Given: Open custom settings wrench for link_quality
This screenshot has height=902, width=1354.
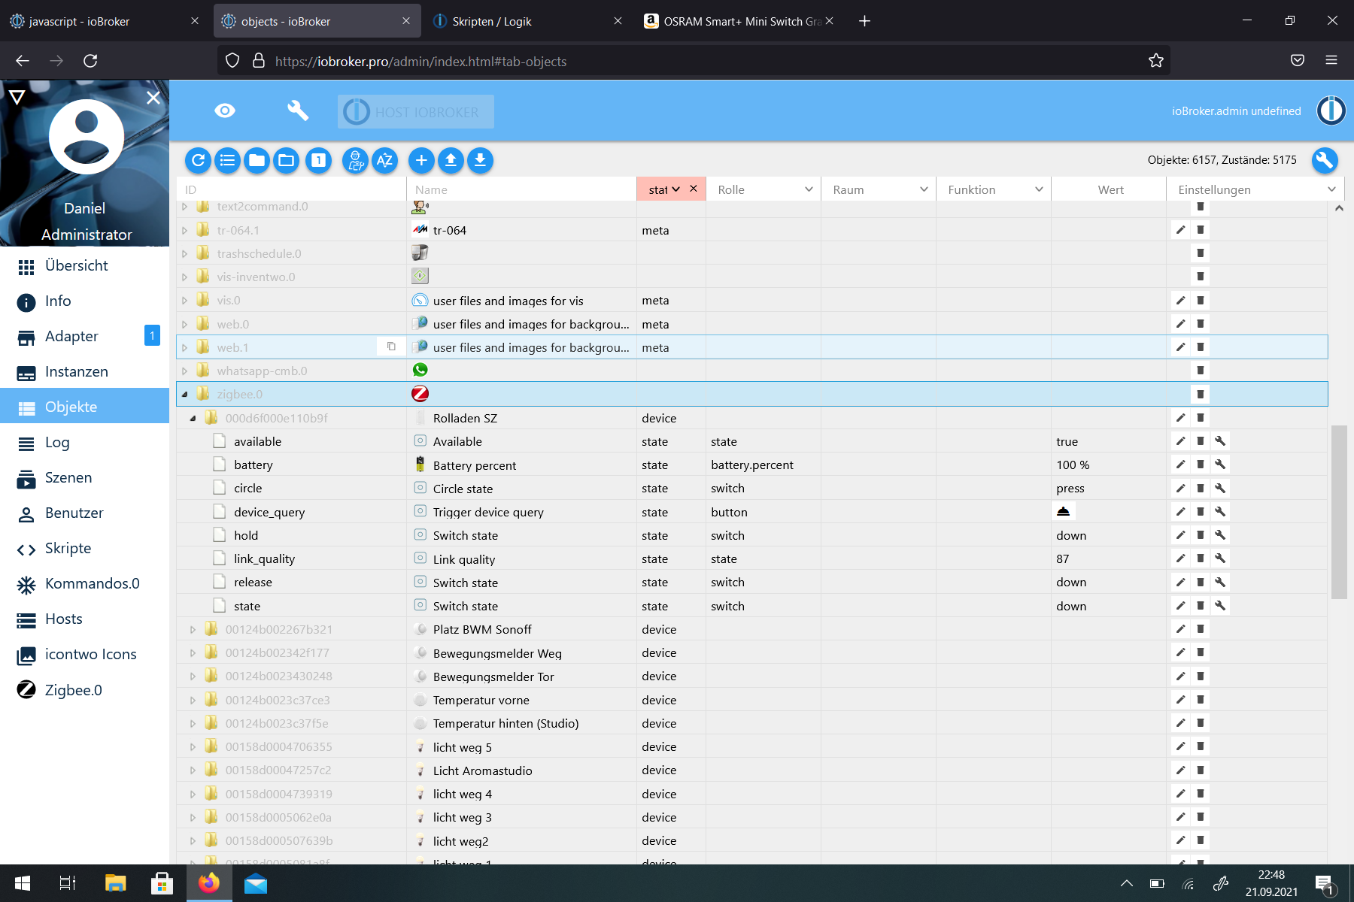Looking at the screenshot, I should coord(1220,558).
